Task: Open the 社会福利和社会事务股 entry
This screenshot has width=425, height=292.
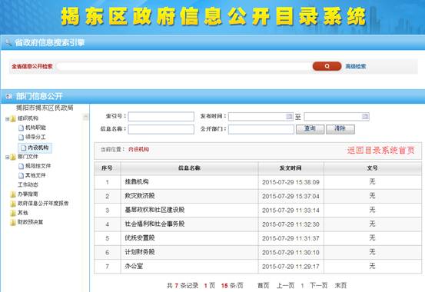Action: click(154, 224)
